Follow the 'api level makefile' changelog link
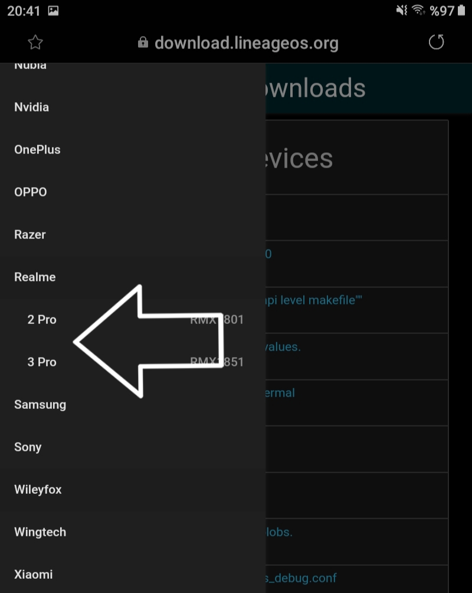Screen dimensions: 472x593 (x=313, y=300)
